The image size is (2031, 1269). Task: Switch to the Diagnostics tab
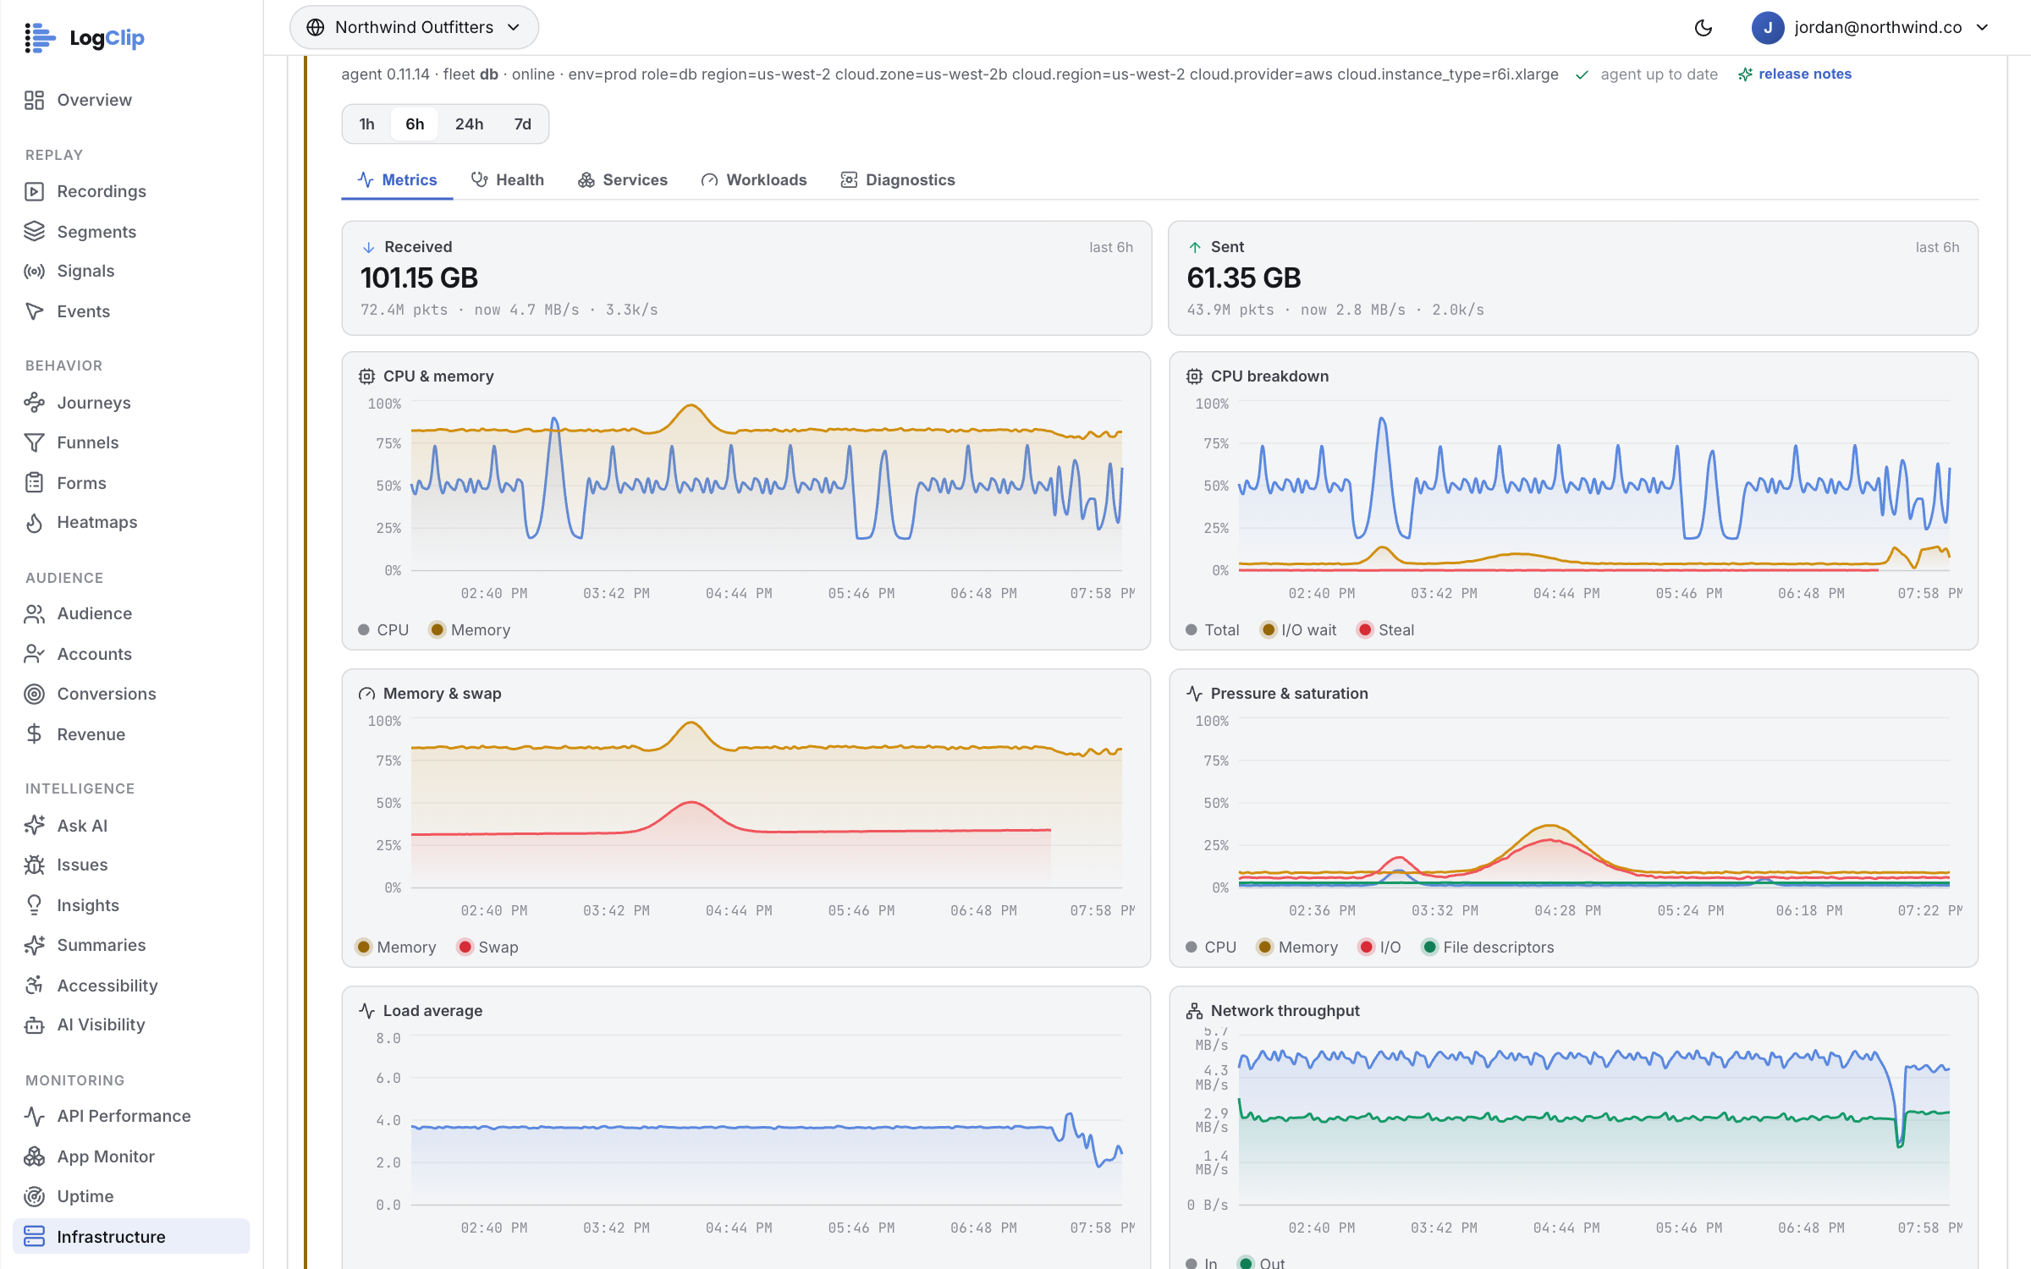[898, 180]
